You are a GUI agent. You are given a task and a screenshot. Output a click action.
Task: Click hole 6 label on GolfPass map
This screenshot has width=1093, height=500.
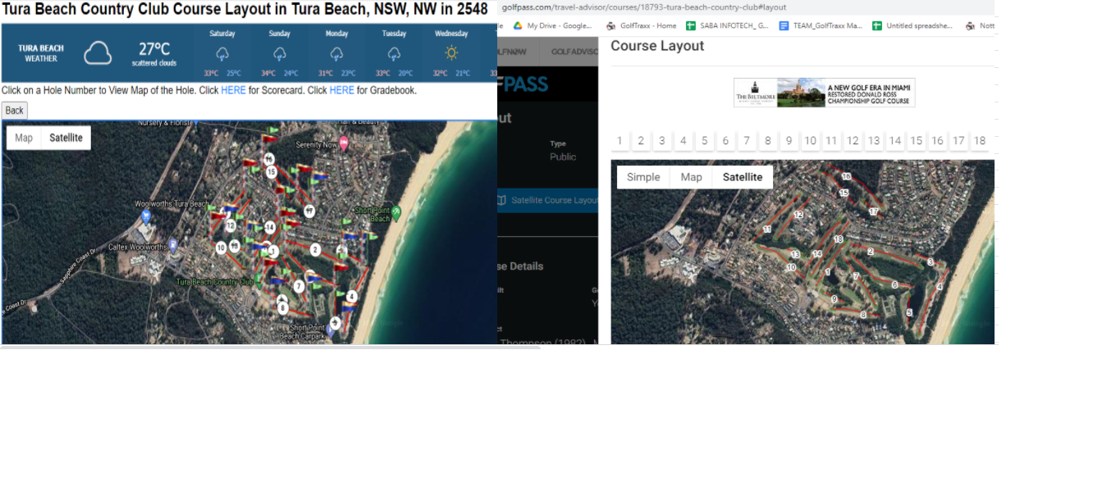click(894, 284)
